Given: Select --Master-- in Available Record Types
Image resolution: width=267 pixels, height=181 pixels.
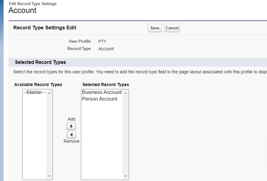Looking at the screenshot, I should 34,92.
